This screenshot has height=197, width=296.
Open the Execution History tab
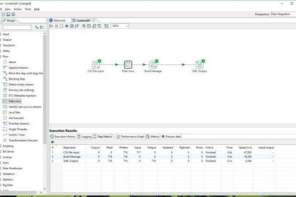63,137
